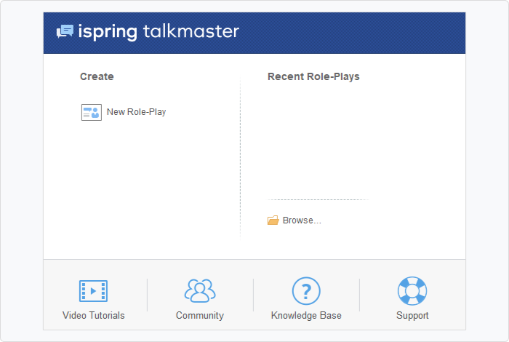Open the Video Tutorials film icon
Screen dimensions: 509x342
tap(94, 291)
